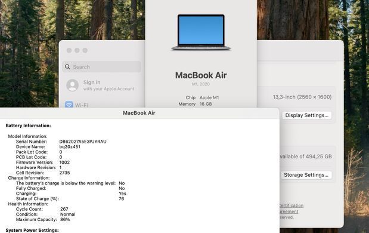Select the Health Information: label

(x=28, y=204)
